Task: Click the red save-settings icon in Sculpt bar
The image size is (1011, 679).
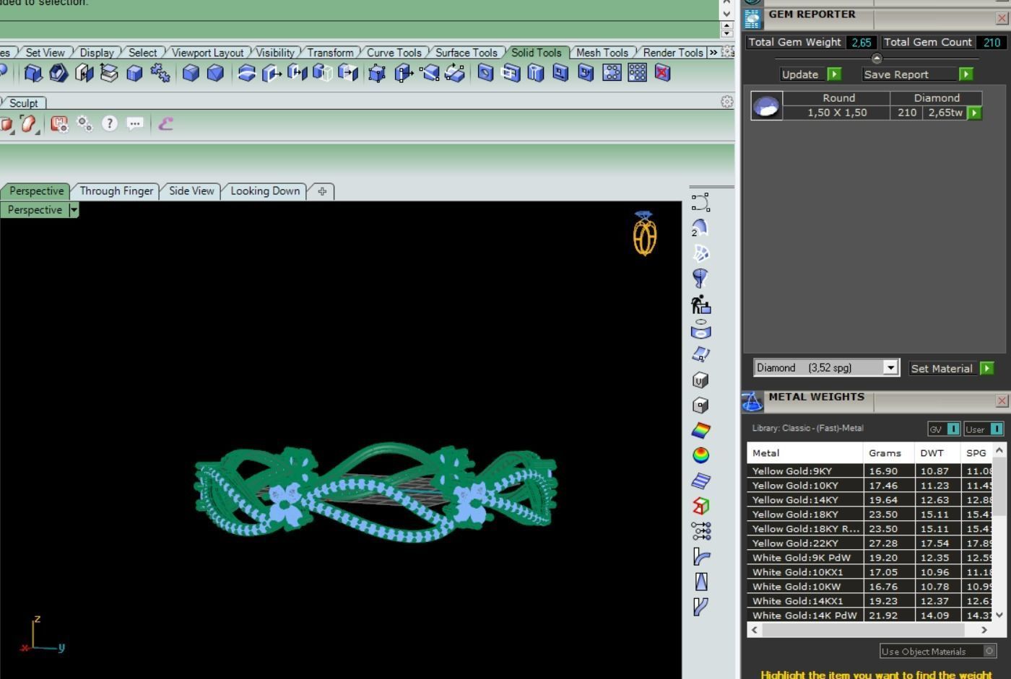Action: coord(59,124)
